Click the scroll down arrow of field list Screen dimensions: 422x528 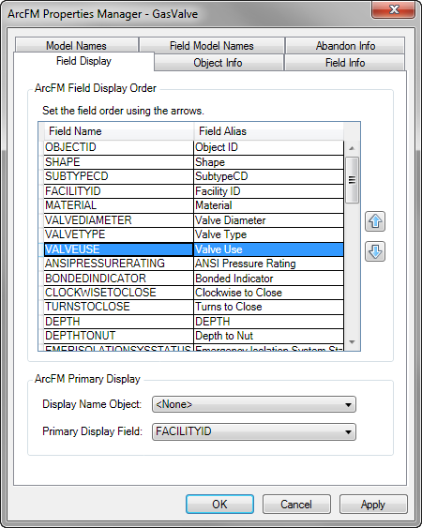click(x=352, y=342)
